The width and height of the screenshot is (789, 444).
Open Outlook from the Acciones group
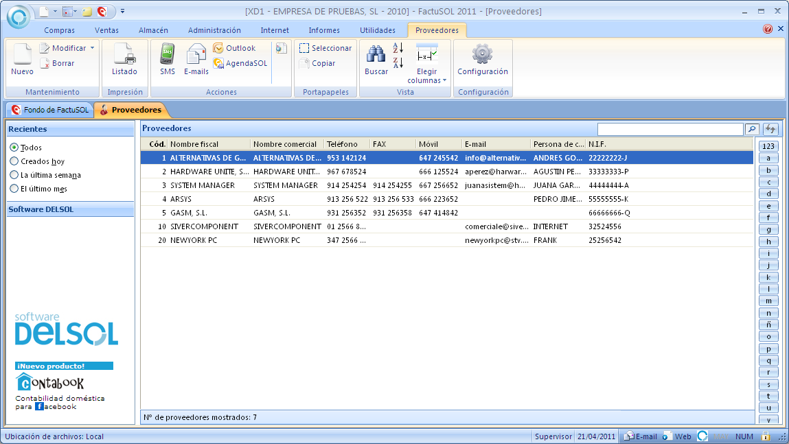(x=234, y=48)
